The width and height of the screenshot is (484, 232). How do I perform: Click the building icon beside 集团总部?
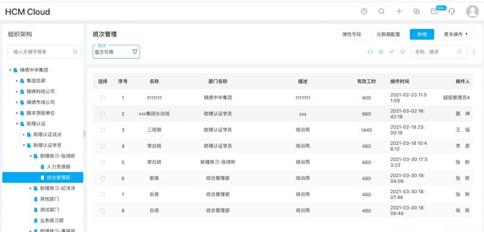[22, 81]
